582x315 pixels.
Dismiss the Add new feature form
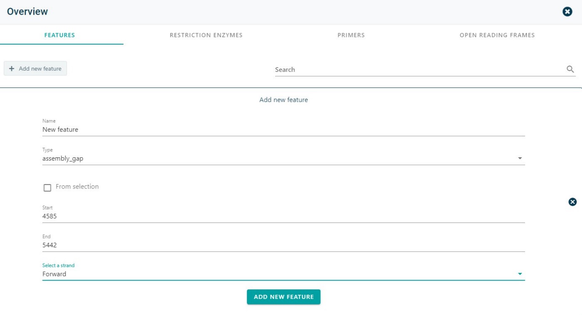point(572,202)
